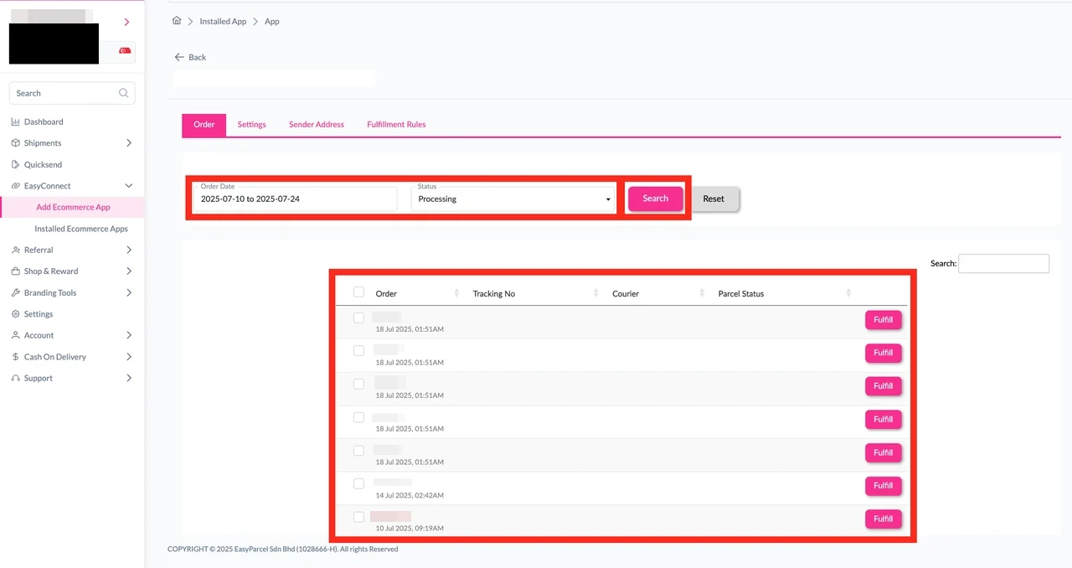The image size is (1072, 568).
Task: Click the Reset filter button
Action: pyautogui.click(x=713, y=199)
